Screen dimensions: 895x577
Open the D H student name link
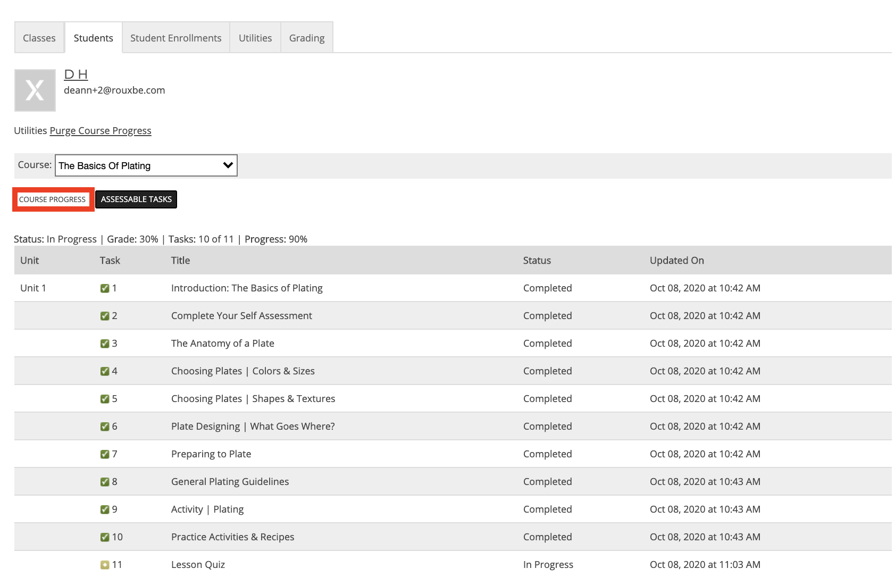[76, 74]
